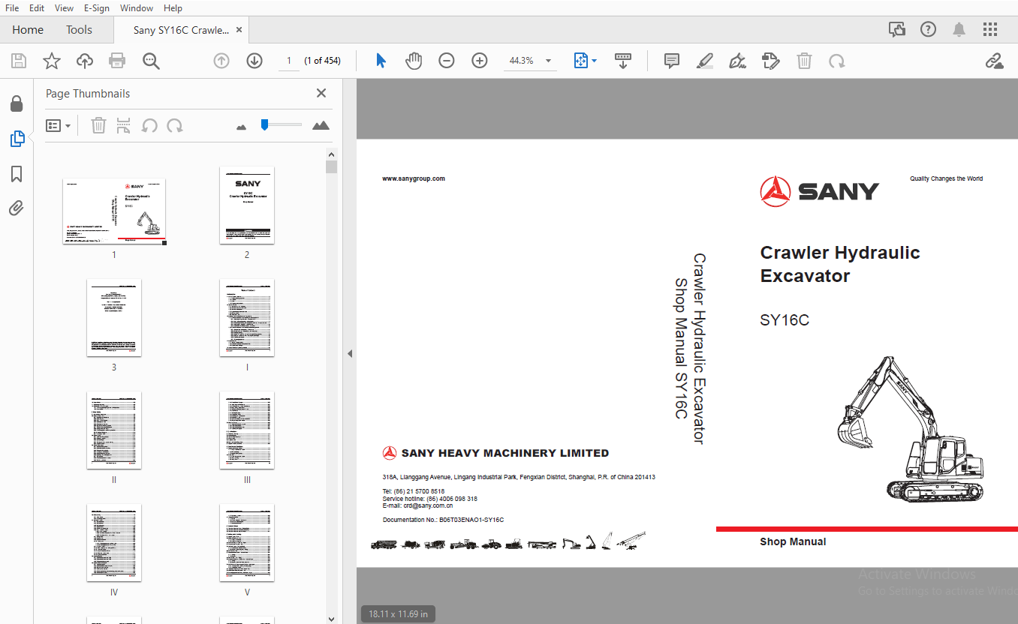Print the document using printer icon
Image resolution: width=1018 pixels, height=624 pixels.
(x=117, y=61)
